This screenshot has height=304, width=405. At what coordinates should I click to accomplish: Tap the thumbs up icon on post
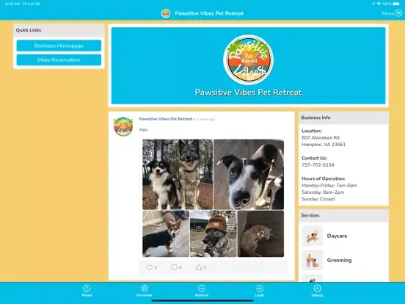199,267
